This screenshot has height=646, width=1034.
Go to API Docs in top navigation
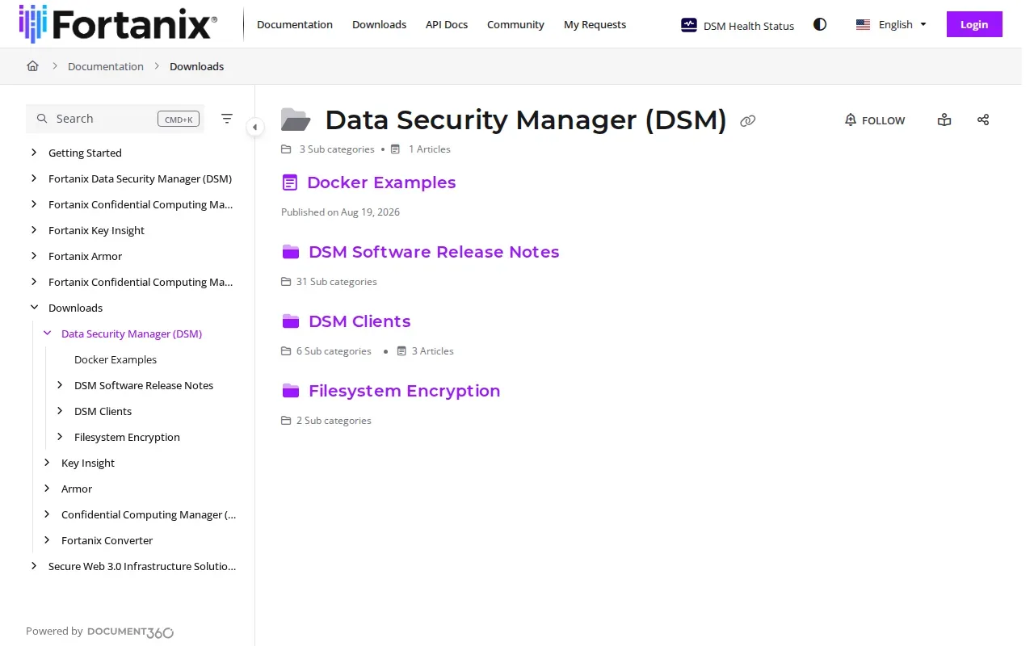click(x=447, y=25)
